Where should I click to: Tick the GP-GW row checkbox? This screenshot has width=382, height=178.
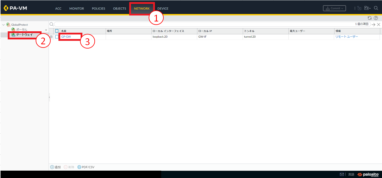click(57, 37)
